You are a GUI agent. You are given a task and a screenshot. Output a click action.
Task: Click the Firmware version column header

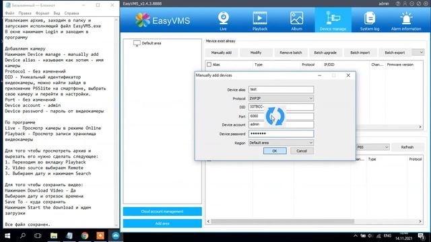400,65
